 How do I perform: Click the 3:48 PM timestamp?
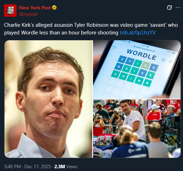click(x=13, y=166)
